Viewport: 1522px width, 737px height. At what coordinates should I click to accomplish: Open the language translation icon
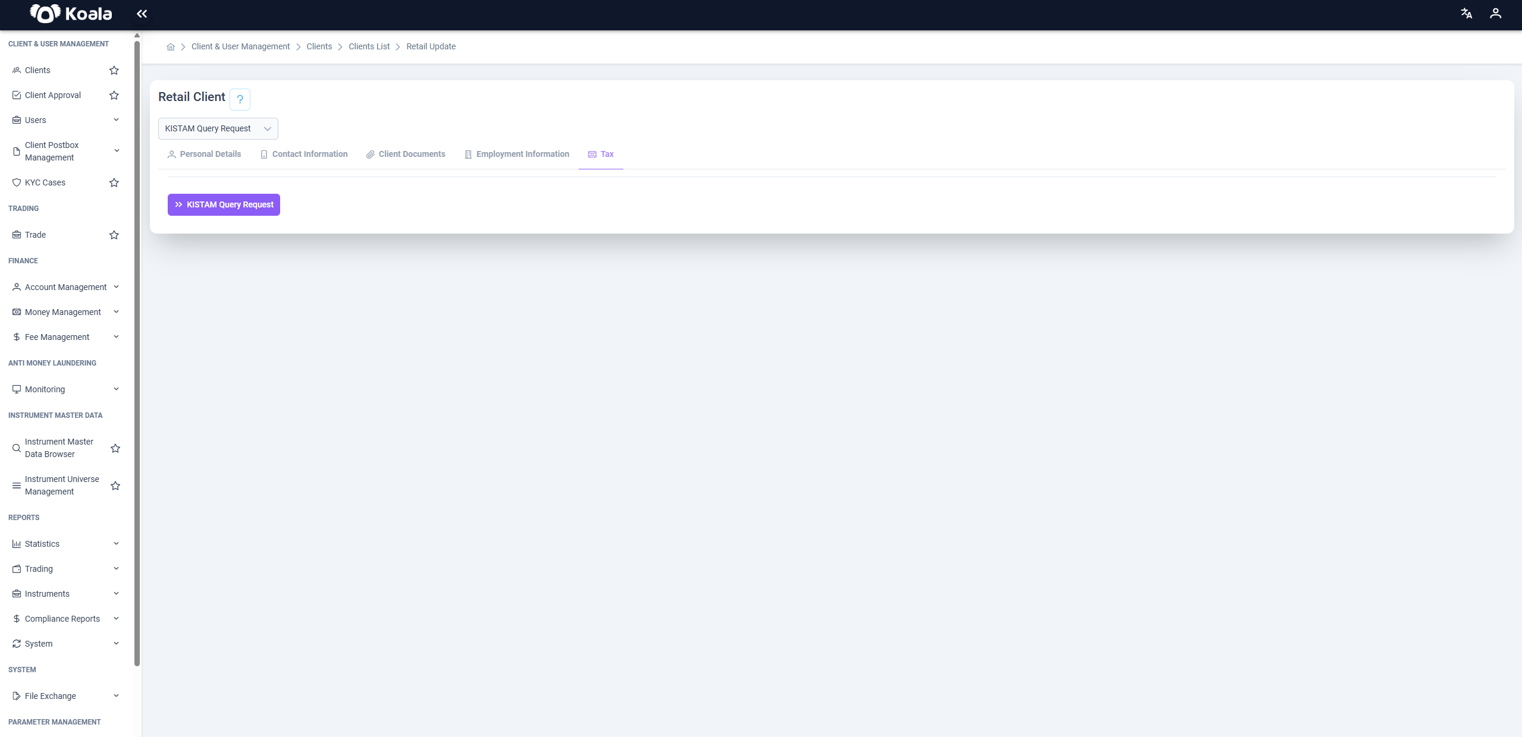(1466, 14)
